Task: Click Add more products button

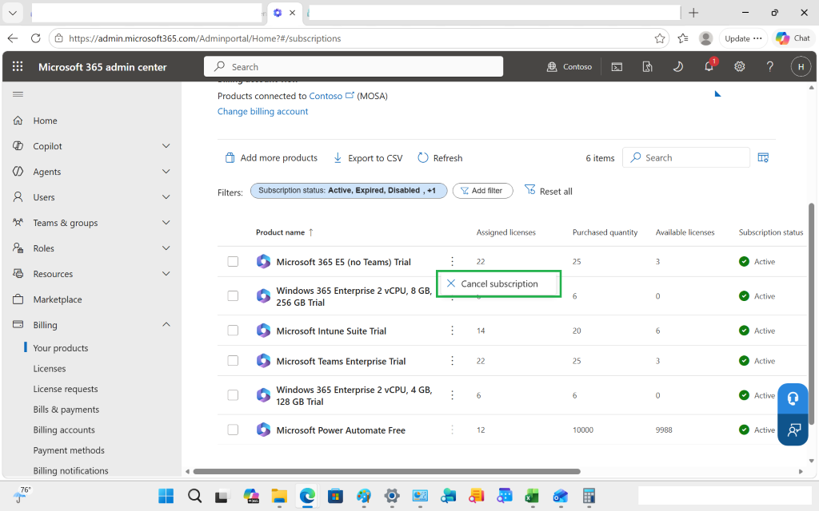Action: [x=271, y=158]
